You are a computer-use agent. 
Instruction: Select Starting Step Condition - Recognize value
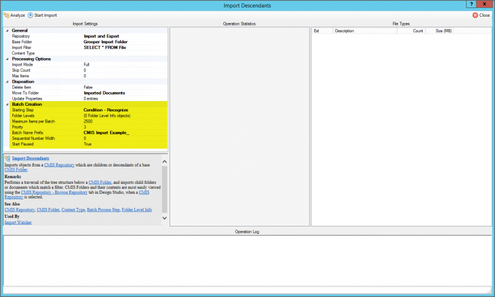pos(106,110)
